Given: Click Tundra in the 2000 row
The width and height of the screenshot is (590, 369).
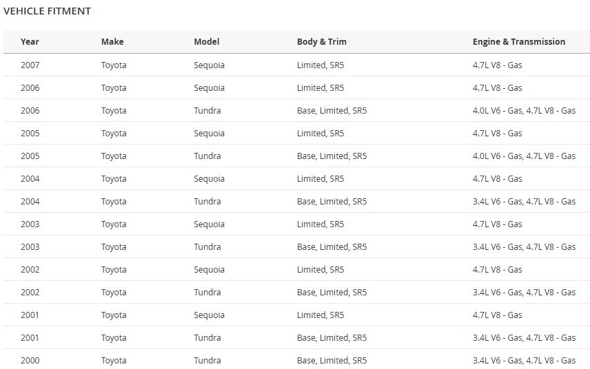Looking at the screenshot, I should (x=207, y=361).
